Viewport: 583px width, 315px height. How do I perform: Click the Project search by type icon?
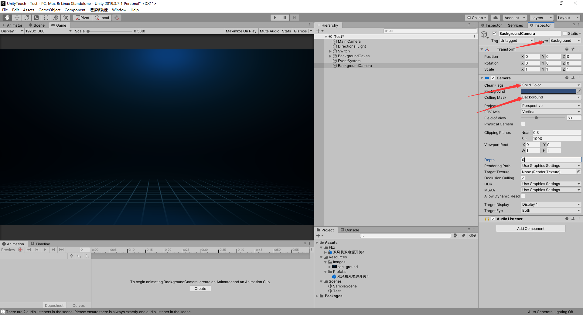pyautogui.click(x=455, y=236)
